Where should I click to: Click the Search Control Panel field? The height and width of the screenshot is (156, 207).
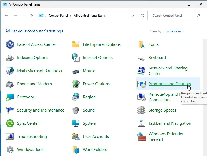pos(174,16)
